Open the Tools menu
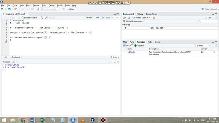This screenshot has width=219, height=123. click(x=67, y=5)
